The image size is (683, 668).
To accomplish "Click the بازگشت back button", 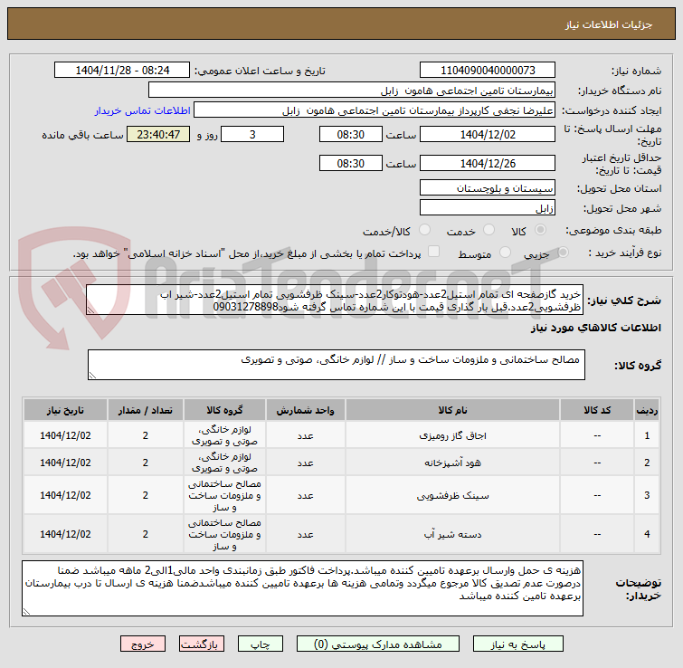I will (201, 644).
